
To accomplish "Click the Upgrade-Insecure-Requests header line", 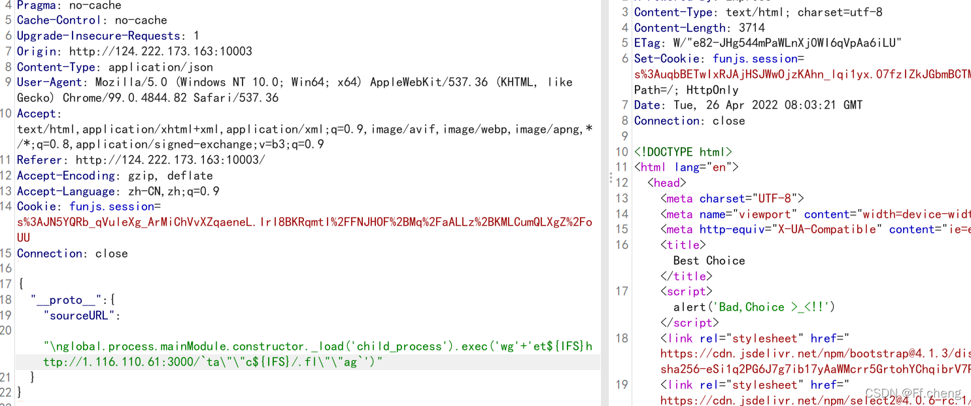I will point(109,36).
